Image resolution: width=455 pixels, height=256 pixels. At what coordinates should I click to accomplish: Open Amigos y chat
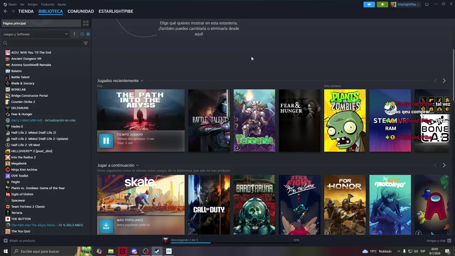[x=436, y=241]
